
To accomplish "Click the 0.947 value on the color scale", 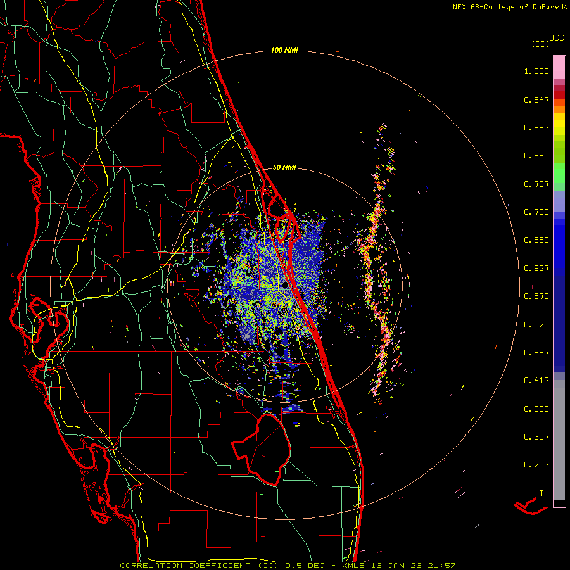I will [x=536, y=99].
